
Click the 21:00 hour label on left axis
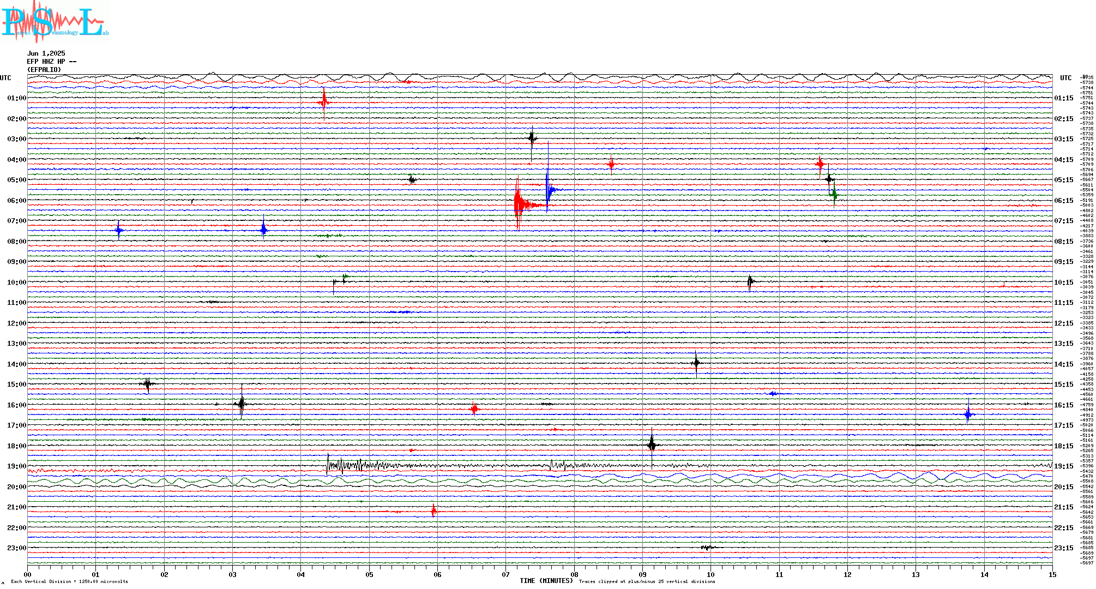[17, 507]
